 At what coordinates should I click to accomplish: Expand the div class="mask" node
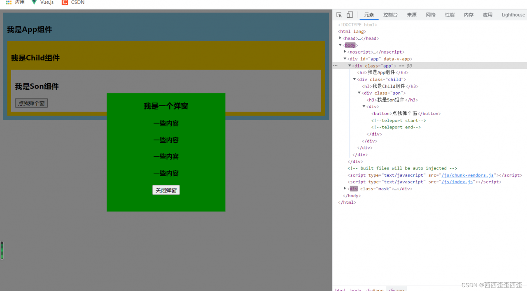(345, 189)
